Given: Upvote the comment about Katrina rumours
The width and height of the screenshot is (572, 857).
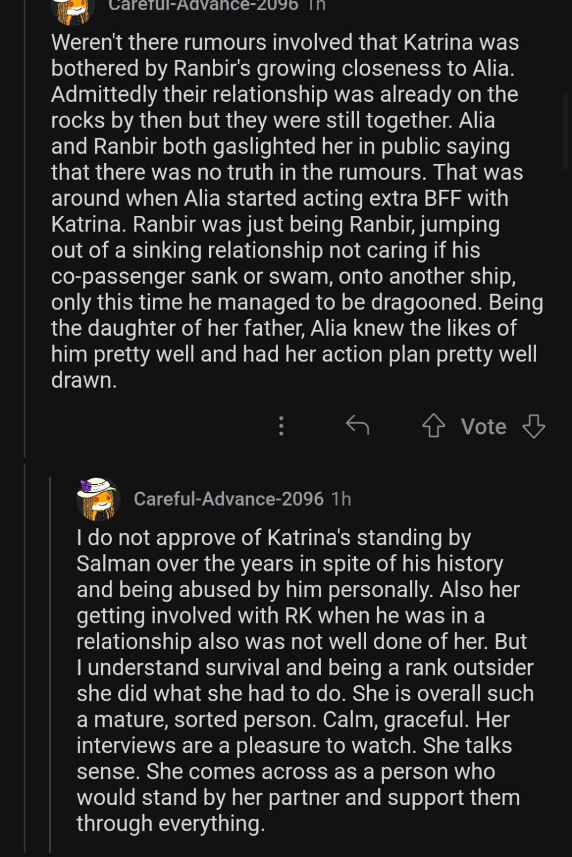Looking at the screenshot, I should (x=433, y=426).
